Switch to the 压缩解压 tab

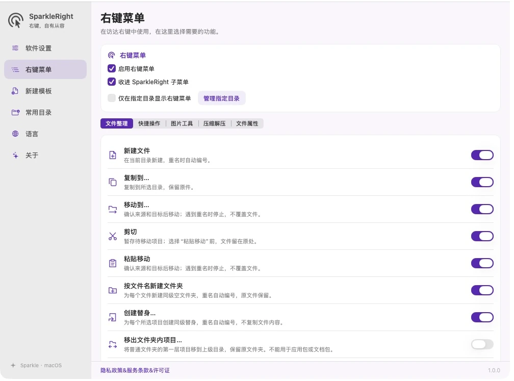[214, 123]
